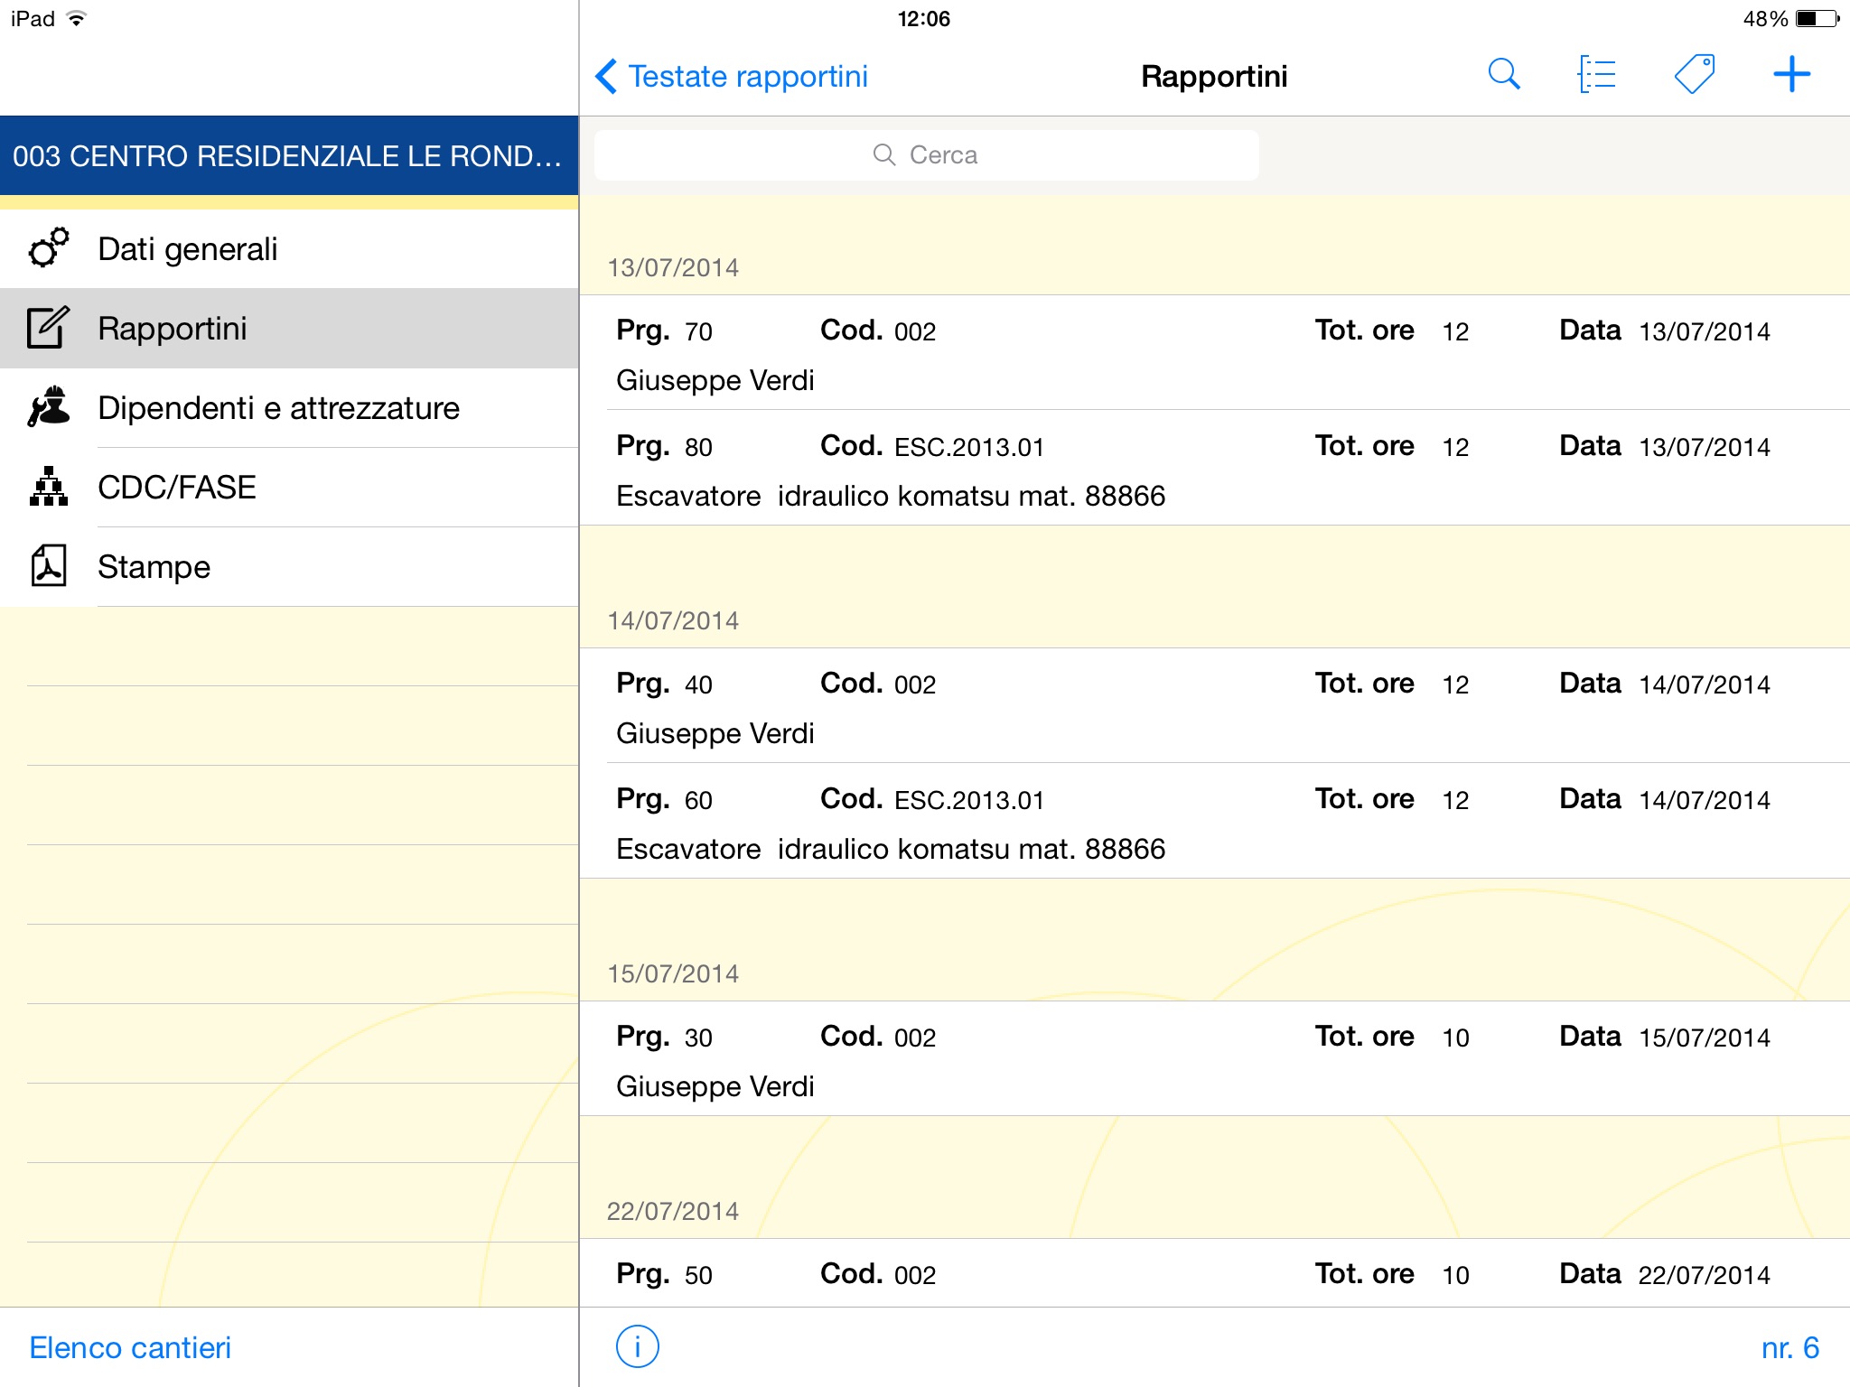Tap the Rapportini title in navigation bar
Screen dimensions: 1850x1387
pos(1214,76)
